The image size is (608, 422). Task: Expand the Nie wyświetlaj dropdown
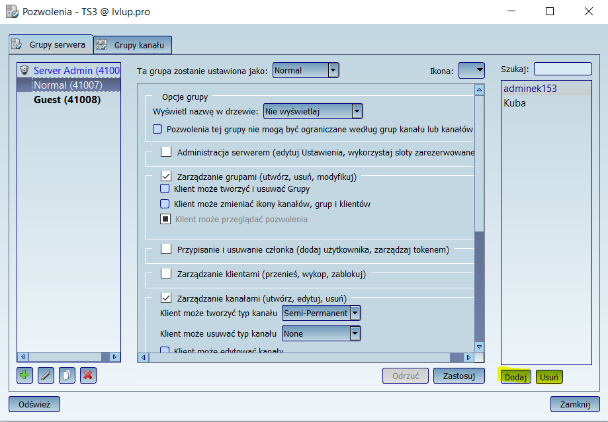pos(313,111)
